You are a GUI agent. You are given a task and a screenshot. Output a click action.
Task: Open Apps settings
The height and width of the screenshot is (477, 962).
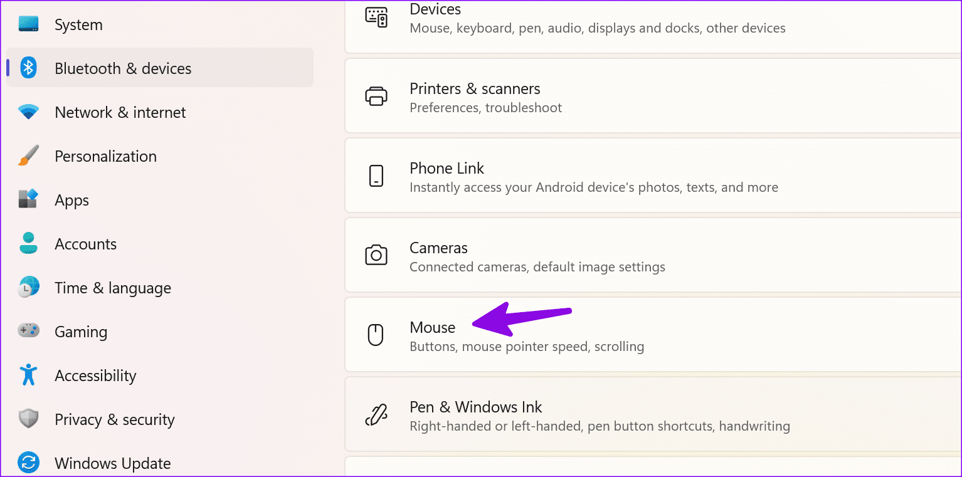[160, 200]
